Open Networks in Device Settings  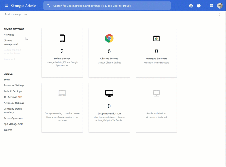pos(9,35)
